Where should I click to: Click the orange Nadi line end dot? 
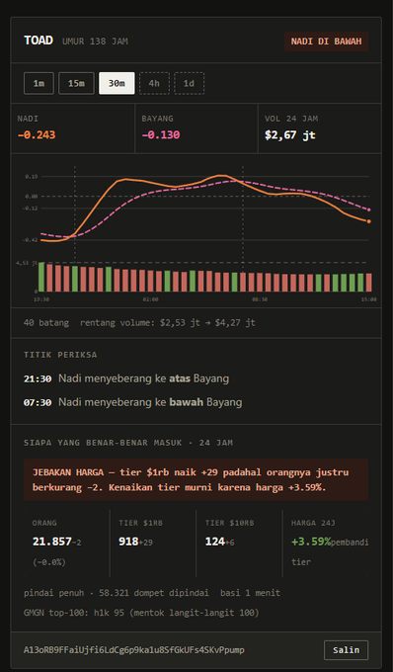pos(368,221)
